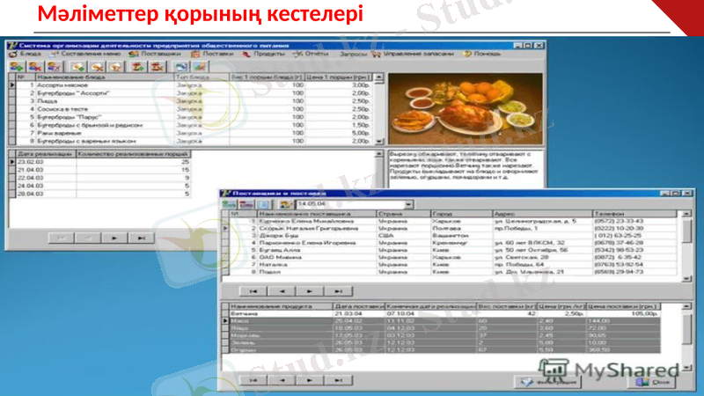Open the Управление запасами menu
704x396 pixels.
[x=413, y=54]
